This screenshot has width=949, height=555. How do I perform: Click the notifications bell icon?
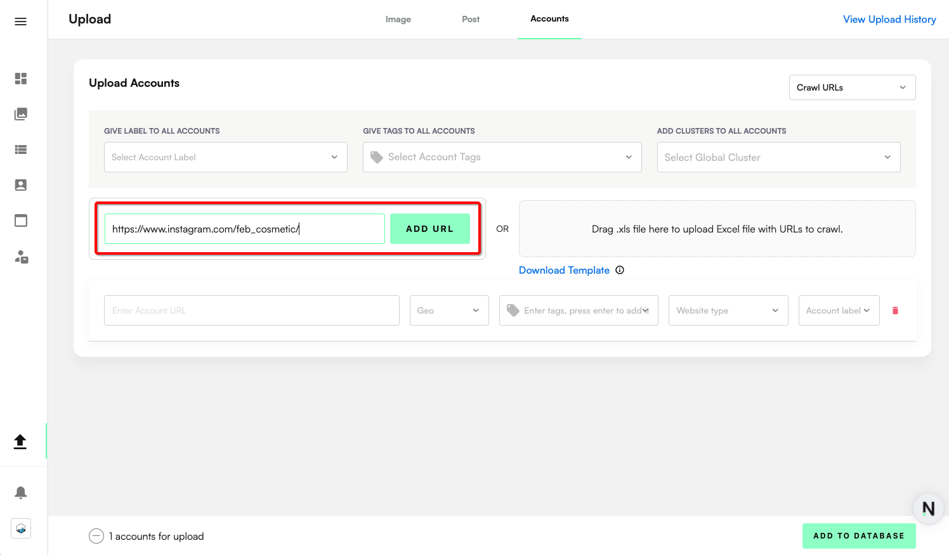pyautogui.click(x=21, y=492)
